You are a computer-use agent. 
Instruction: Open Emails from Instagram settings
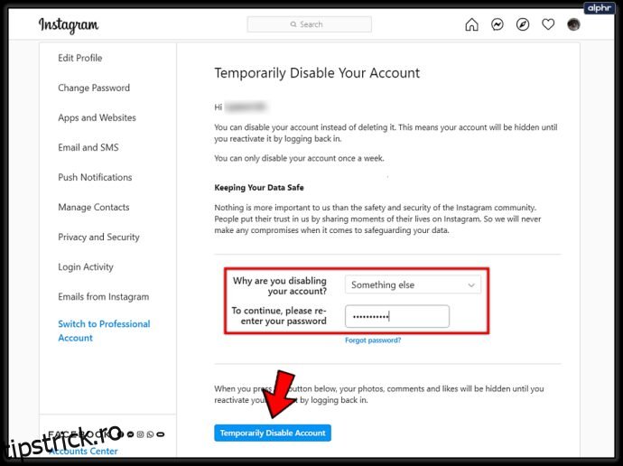(103, 297)
